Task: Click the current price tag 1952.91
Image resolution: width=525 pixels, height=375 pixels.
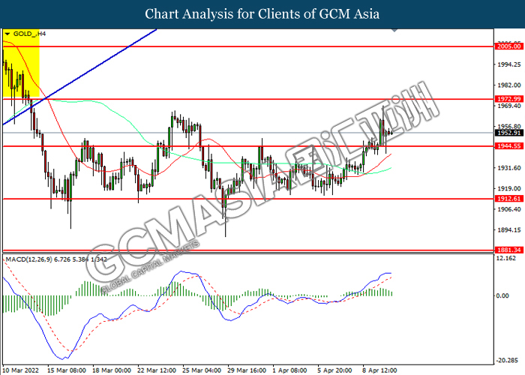Action: 508,133
